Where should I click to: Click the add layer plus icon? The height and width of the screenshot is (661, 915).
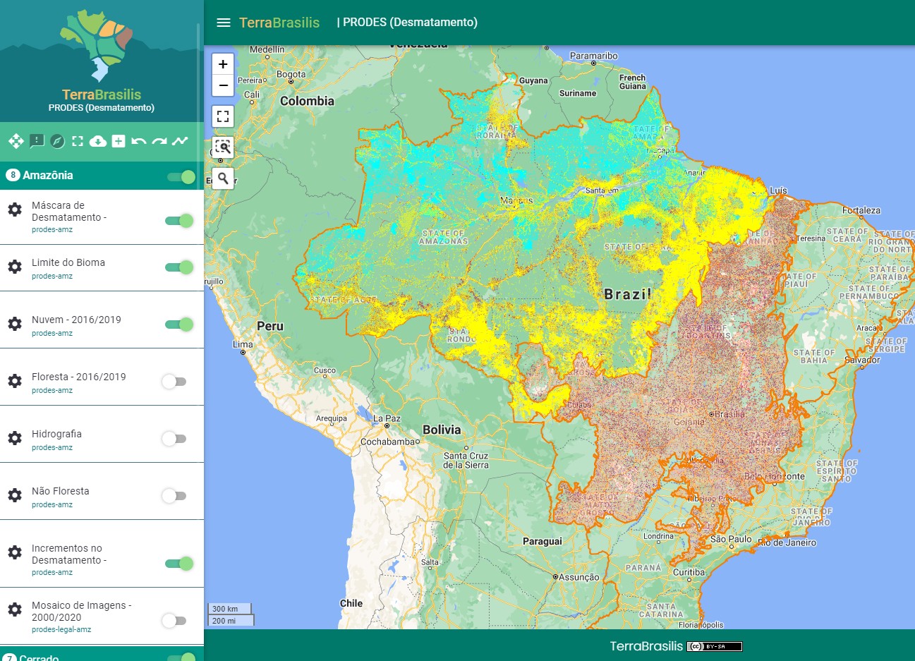click(119, 141)
